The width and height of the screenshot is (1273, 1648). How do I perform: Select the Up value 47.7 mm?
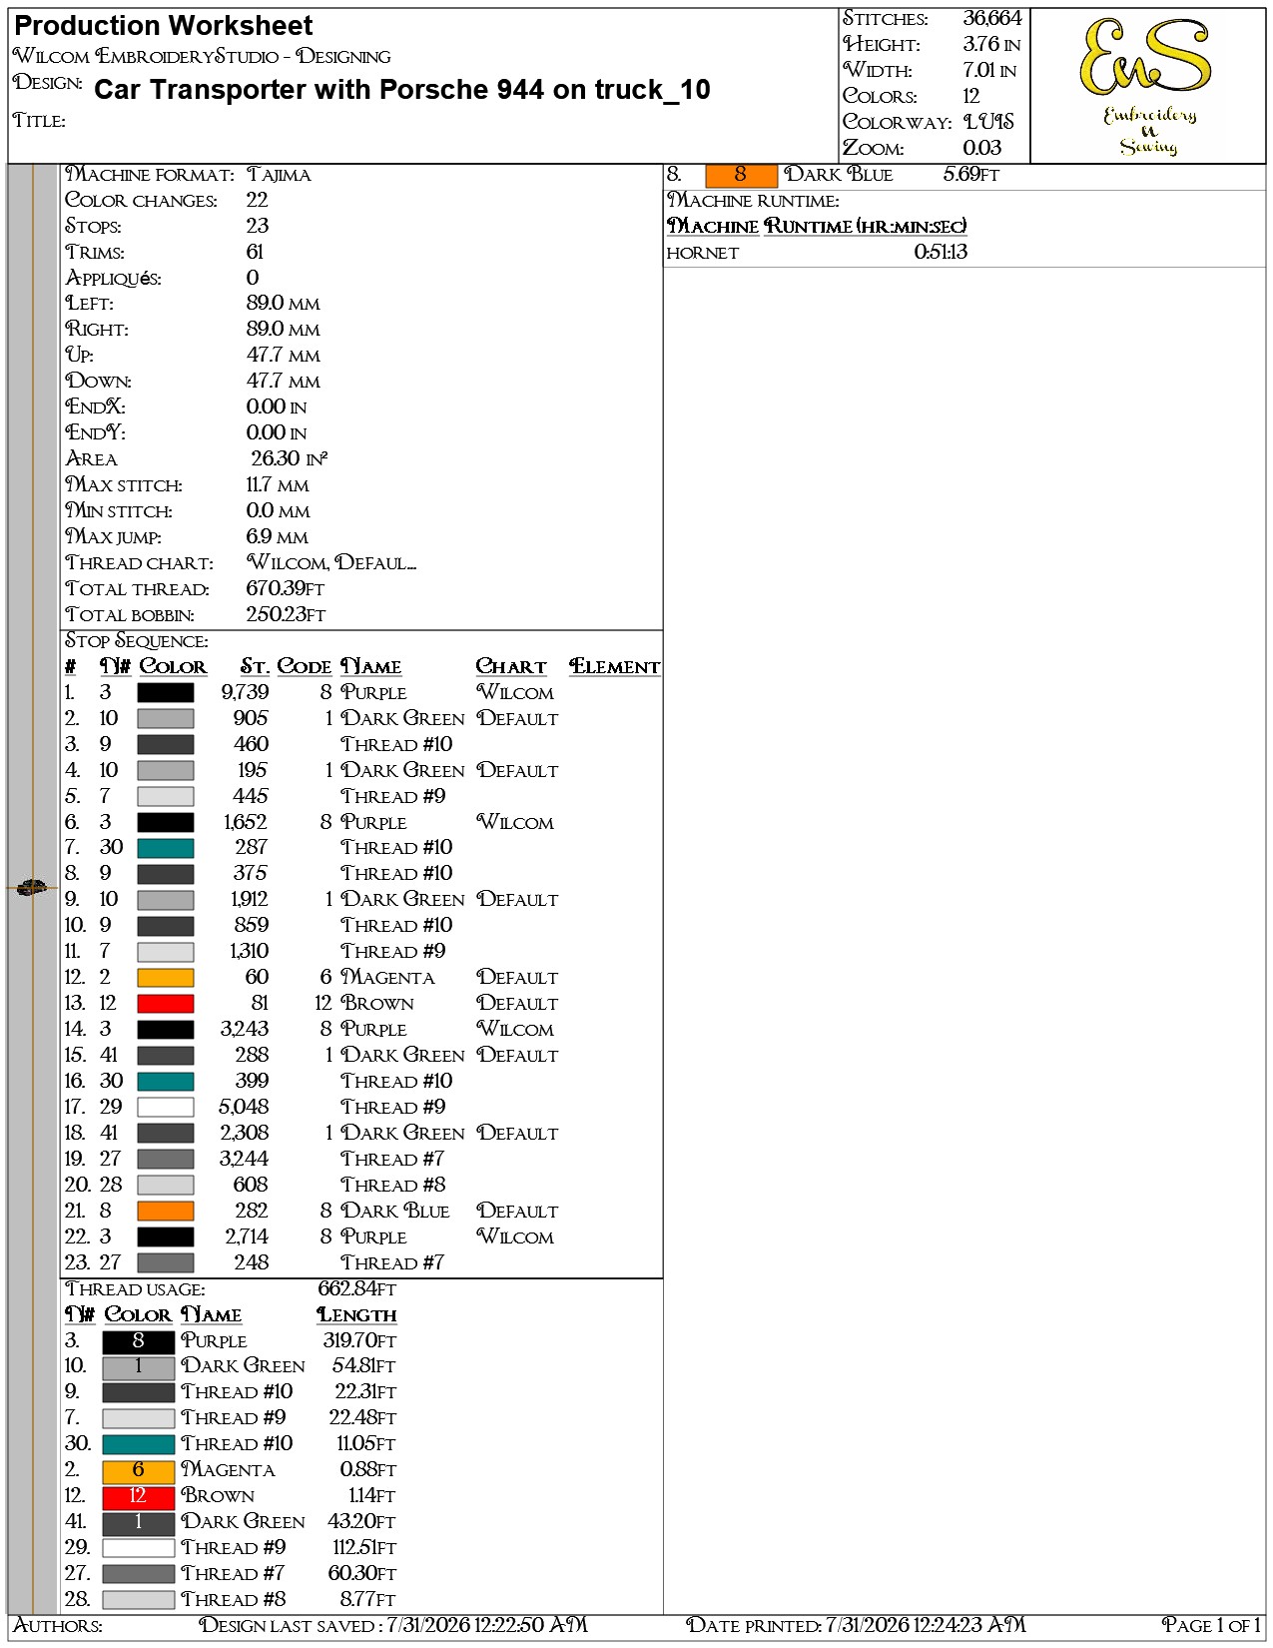[x=283, y=356]
